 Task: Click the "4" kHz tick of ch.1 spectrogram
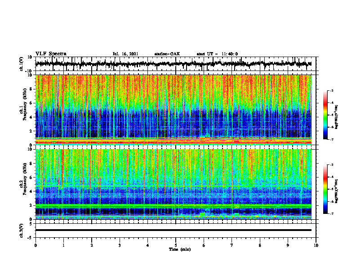coord(31,117)
